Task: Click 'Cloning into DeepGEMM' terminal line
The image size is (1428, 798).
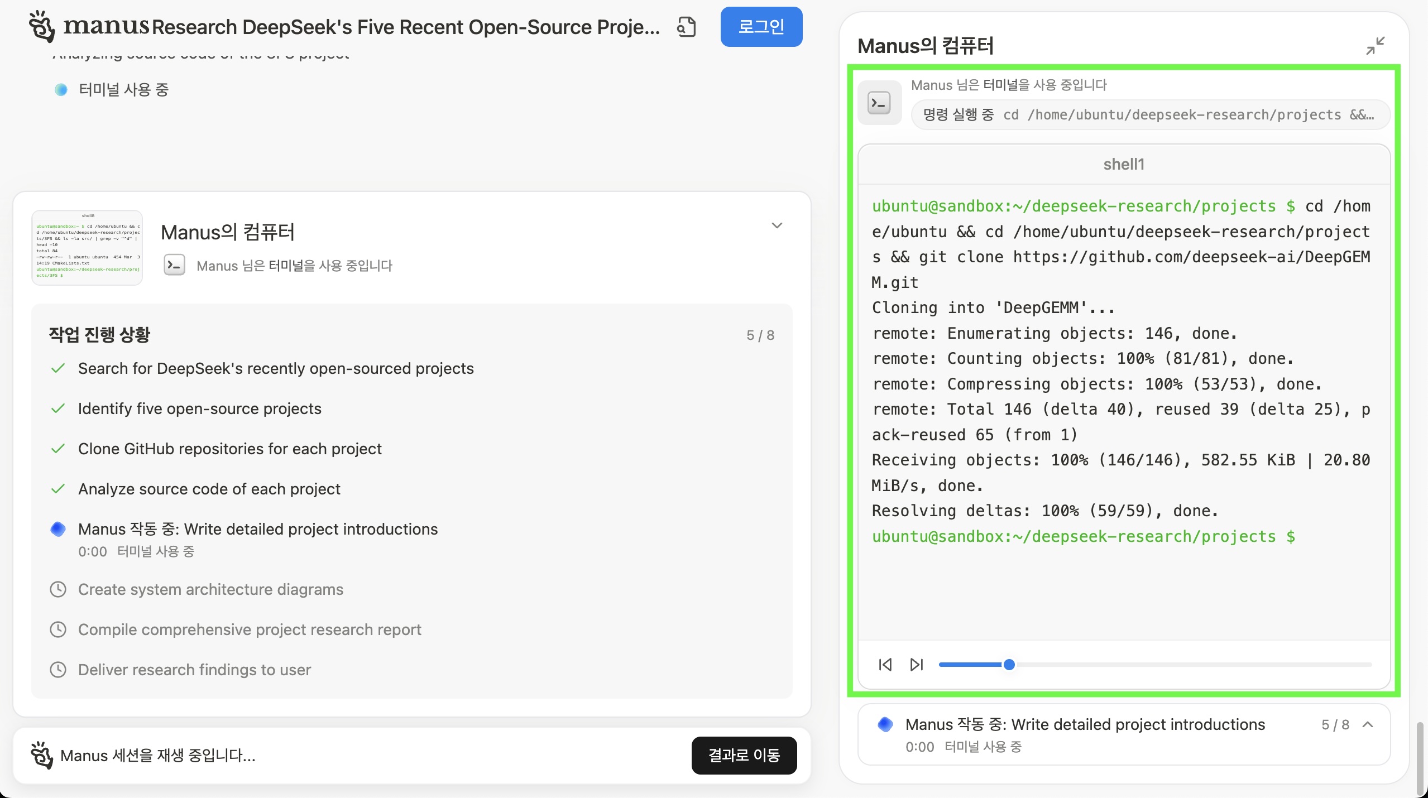Action: [993, 308]
